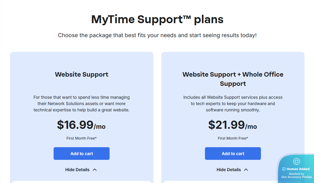314x183 pixels.
Task: Click Hide Details text for Website Support
Action: [x=77, y=170]
